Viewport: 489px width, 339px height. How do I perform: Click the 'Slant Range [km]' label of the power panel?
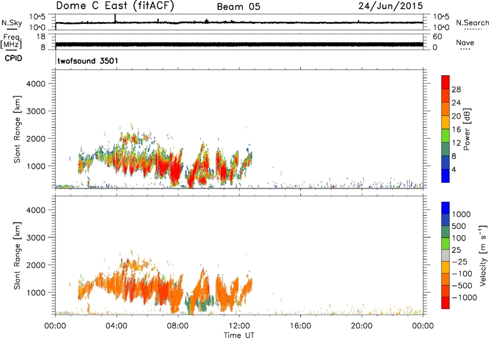click(17, 129)
